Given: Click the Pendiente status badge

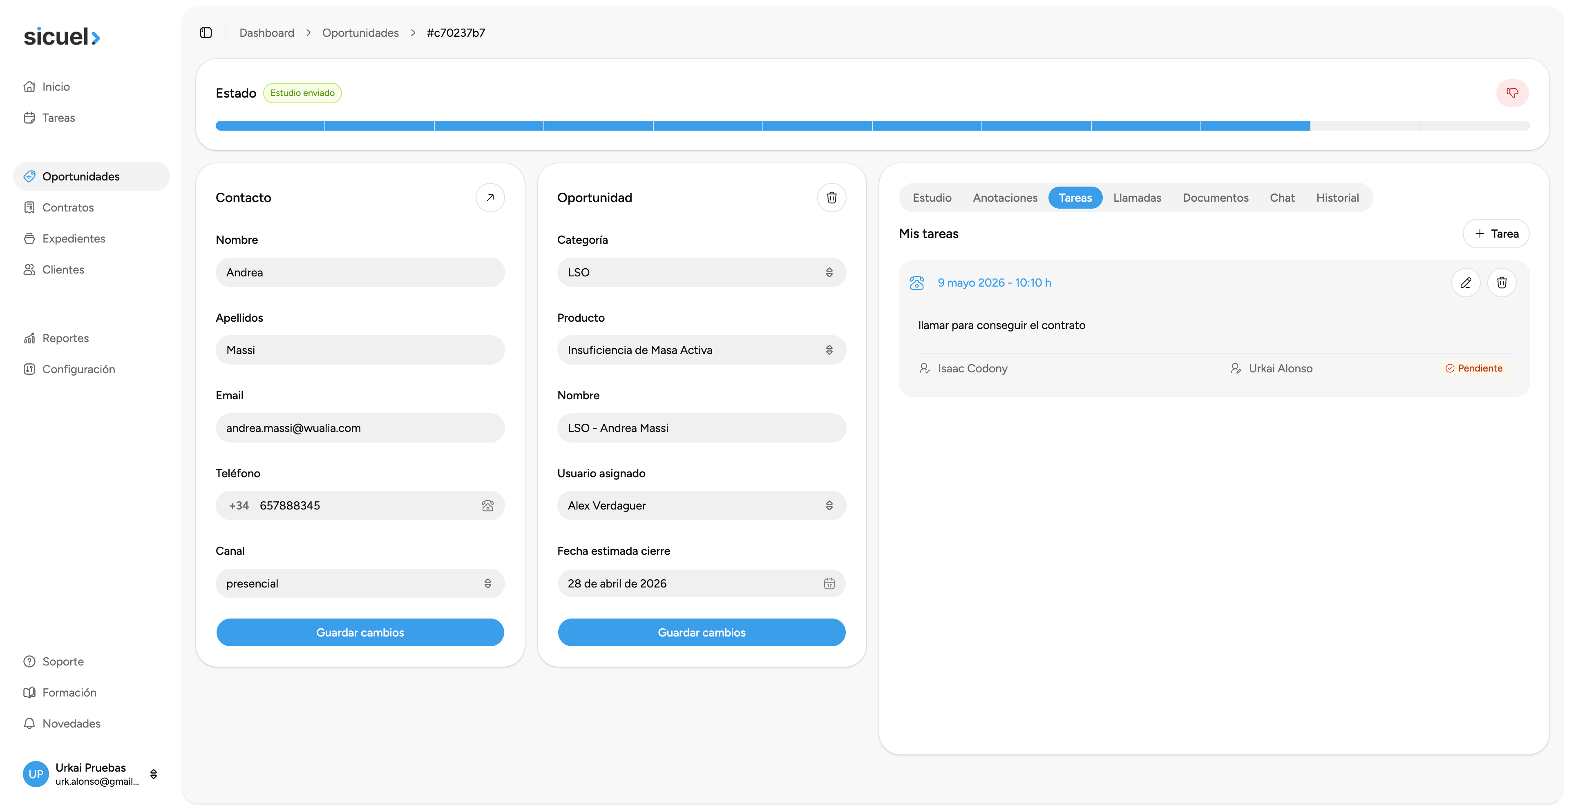Looking at the screenshot, I should pyautogui.click(x=1474, y=368).
